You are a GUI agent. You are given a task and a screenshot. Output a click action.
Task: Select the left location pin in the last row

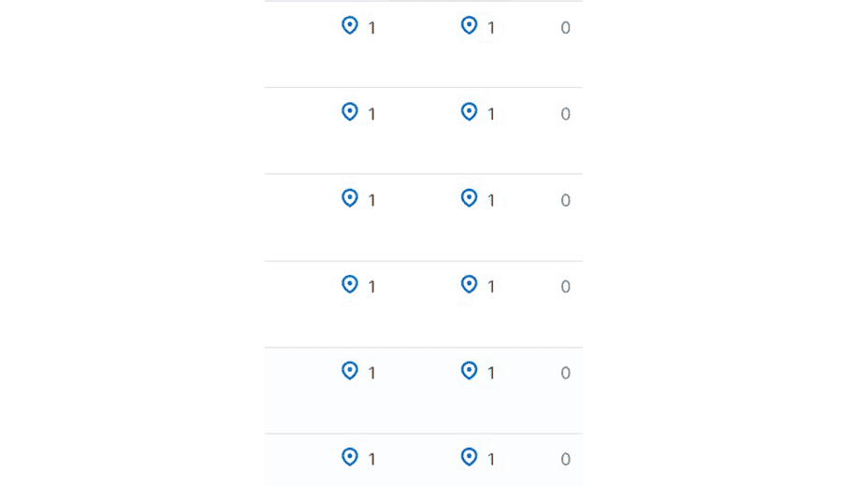coord(350,457)
